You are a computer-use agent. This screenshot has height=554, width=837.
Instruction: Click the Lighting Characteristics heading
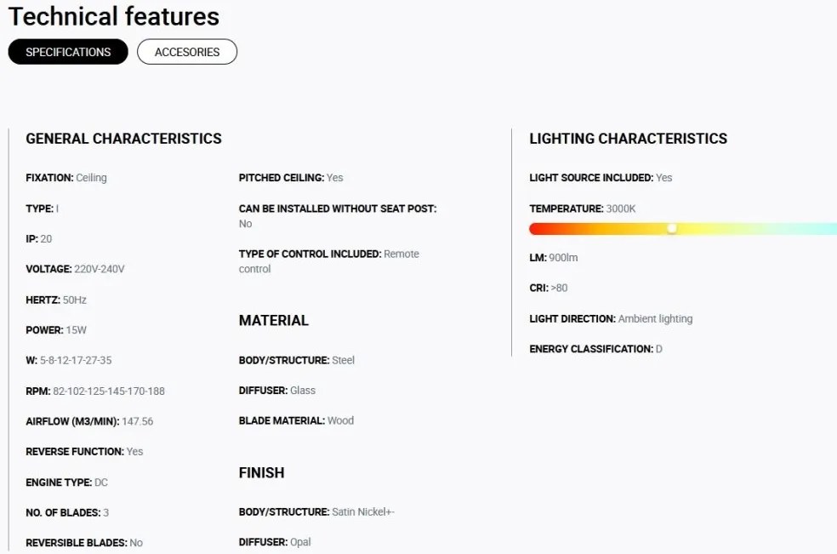628,139
